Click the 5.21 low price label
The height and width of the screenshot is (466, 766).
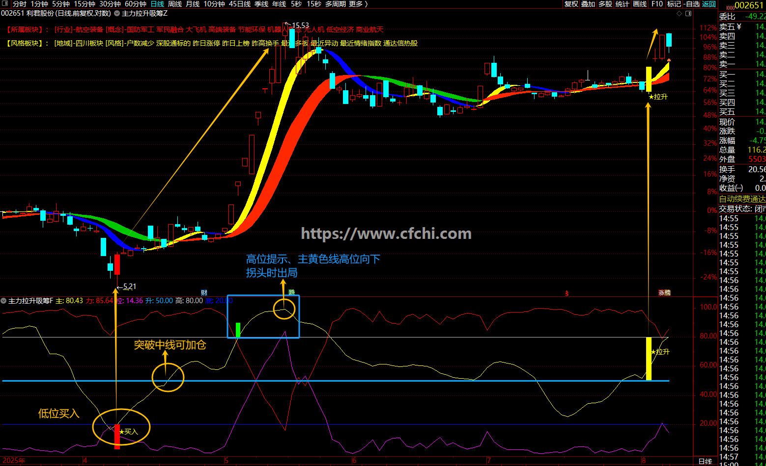point(130,286)
